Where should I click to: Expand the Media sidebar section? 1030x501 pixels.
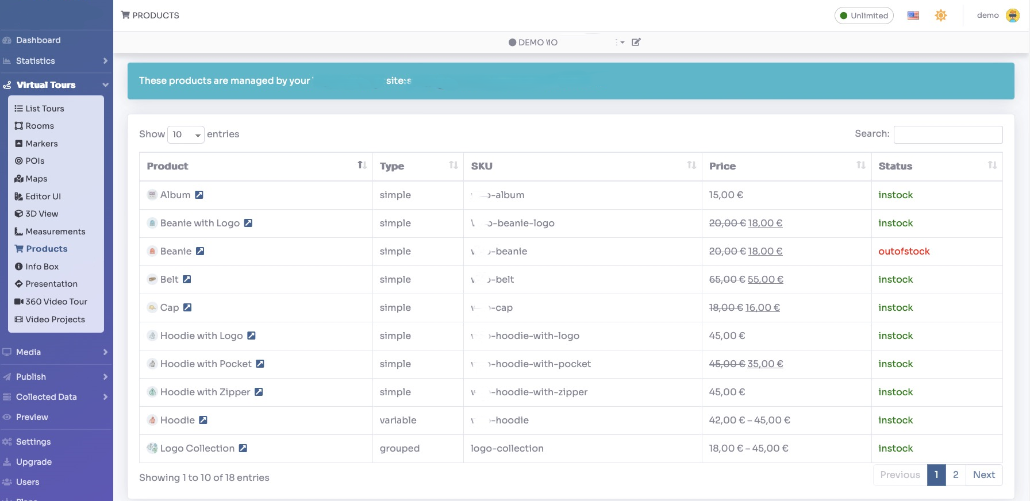click(x=56, y=352)
